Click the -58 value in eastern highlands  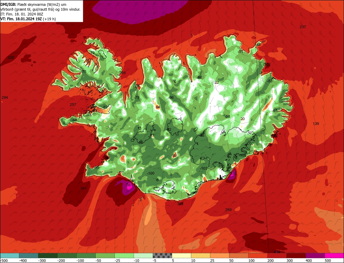coord(227,116)
